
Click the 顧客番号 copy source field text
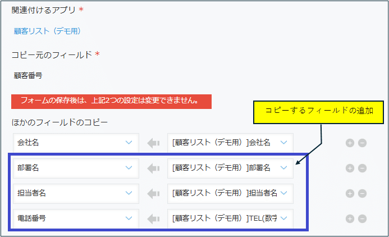coord(28,75)
